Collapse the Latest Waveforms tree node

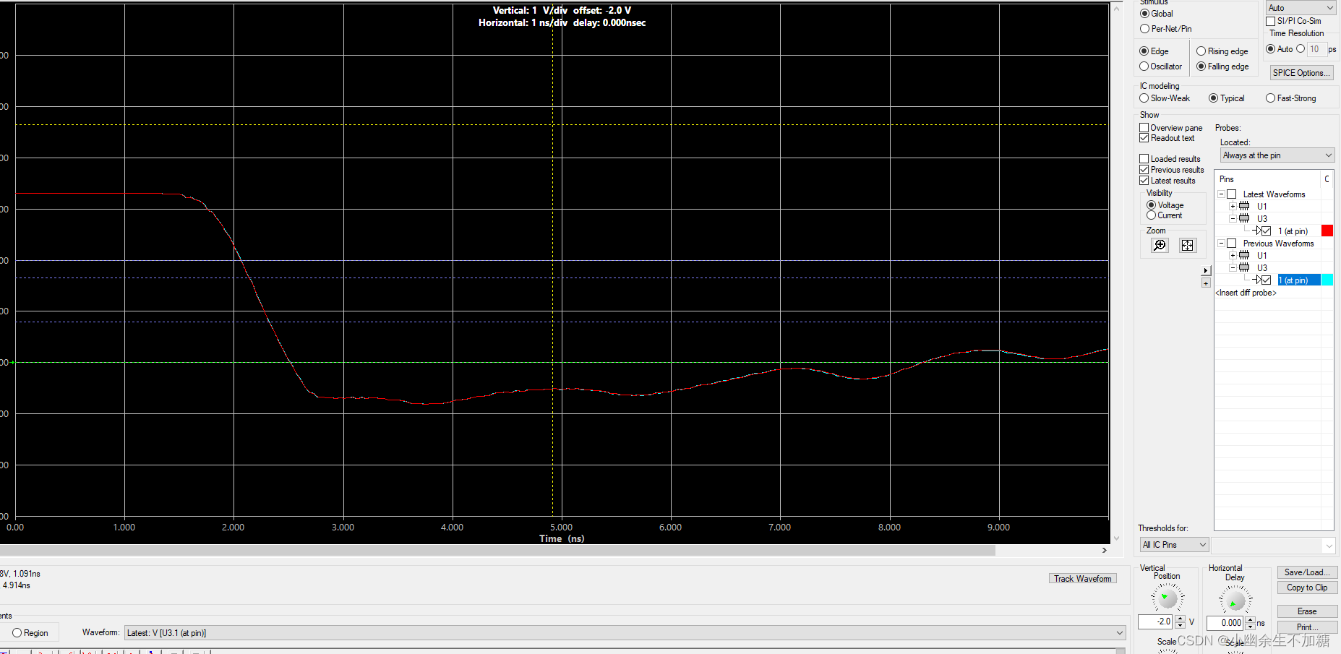(1222, 194)
